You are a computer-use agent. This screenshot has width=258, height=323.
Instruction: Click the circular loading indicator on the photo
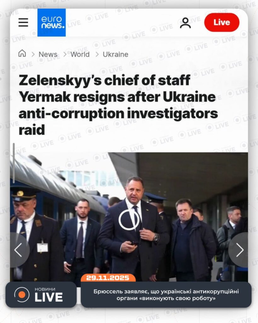click(129, 220)
